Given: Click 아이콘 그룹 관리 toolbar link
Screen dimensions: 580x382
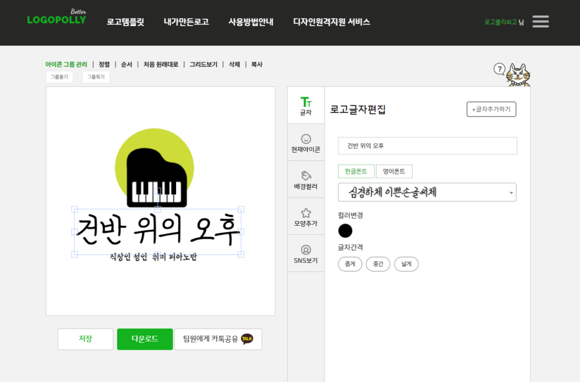Looking at the screenshot, I should point(66,65).
